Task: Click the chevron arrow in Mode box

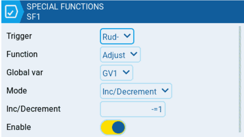Action: (x=165, y=90)
